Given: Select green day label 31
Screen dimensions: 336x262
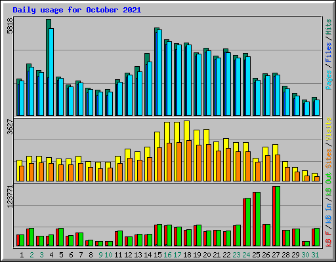Looking at the screenshot, I should [315, 255].
